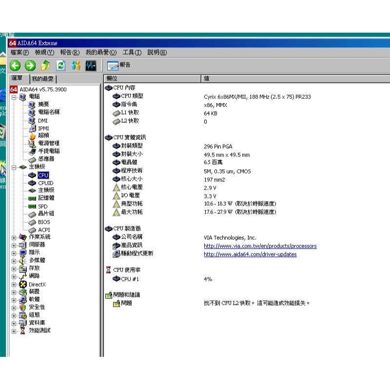Select the 手提電腦 laptop icon

click(32, 151)
